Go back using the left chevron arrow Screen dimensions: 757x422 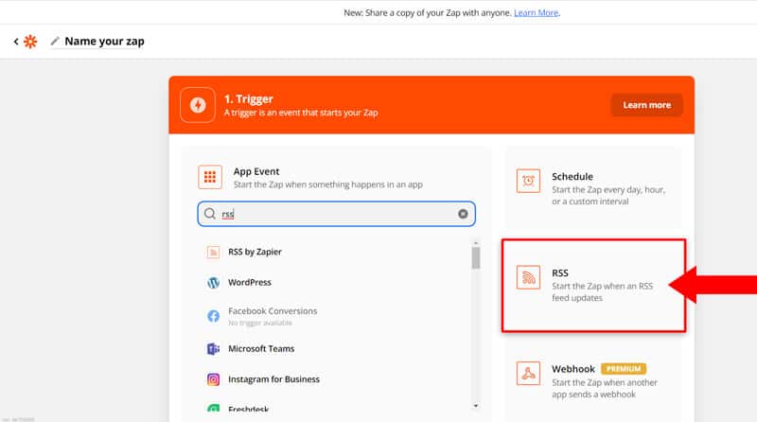(x=16, y=42)
